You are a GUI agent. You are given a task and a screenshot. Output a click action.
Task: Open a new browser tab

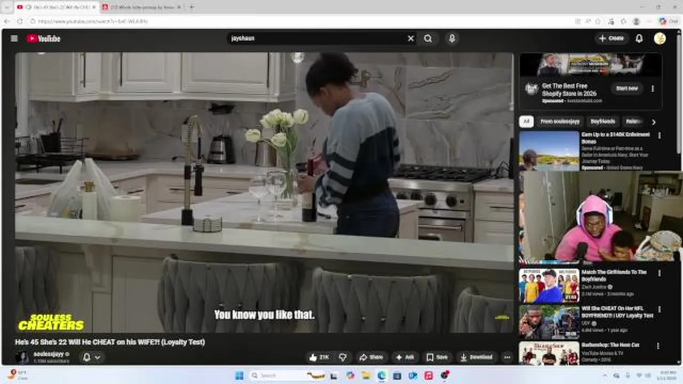192,7
